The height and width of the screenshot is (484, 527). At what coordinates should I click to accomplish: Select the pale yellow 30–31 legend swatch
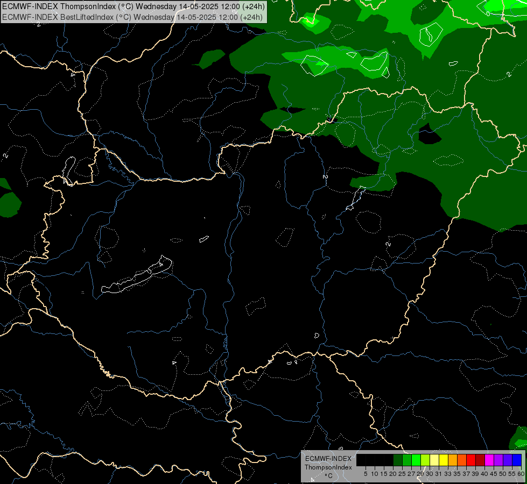[434, 460]
